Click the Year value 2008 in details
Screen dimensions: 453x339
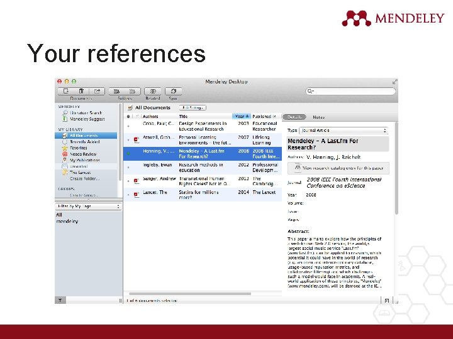(311, 195)
